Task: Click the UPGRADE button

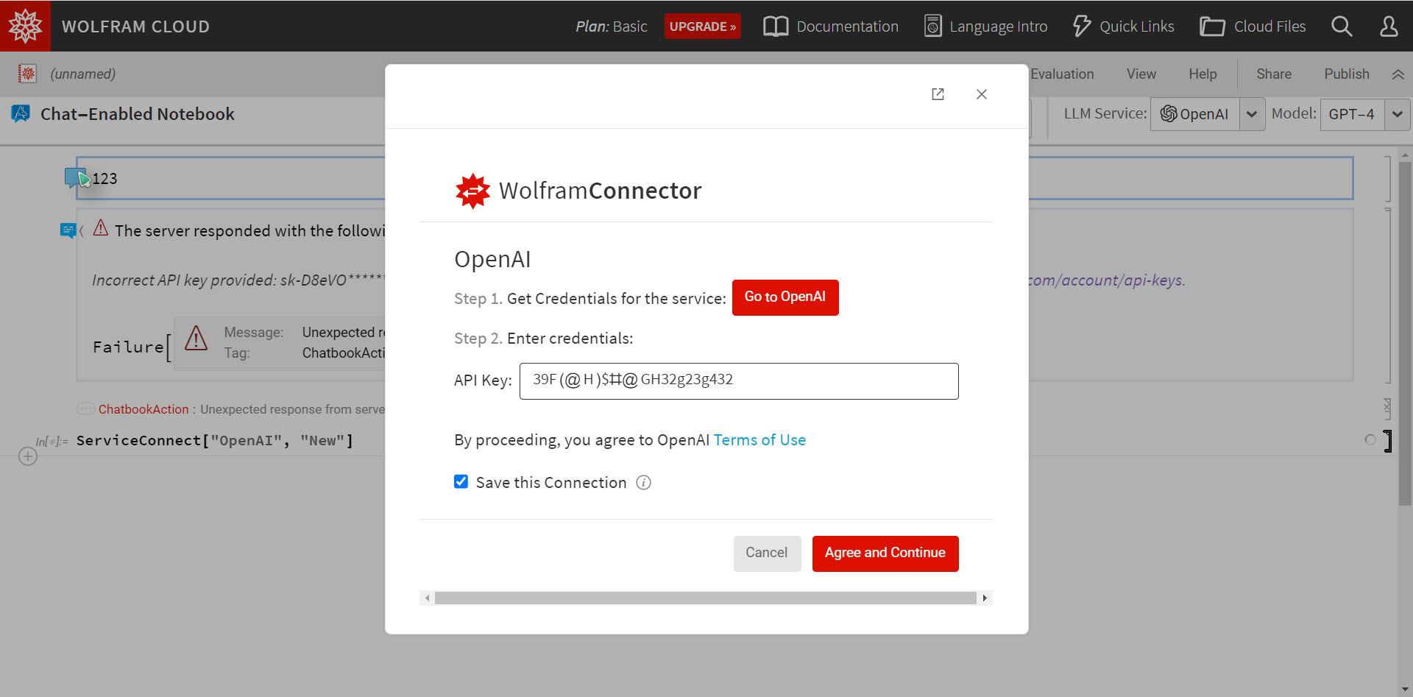Action: pos(702,26)
